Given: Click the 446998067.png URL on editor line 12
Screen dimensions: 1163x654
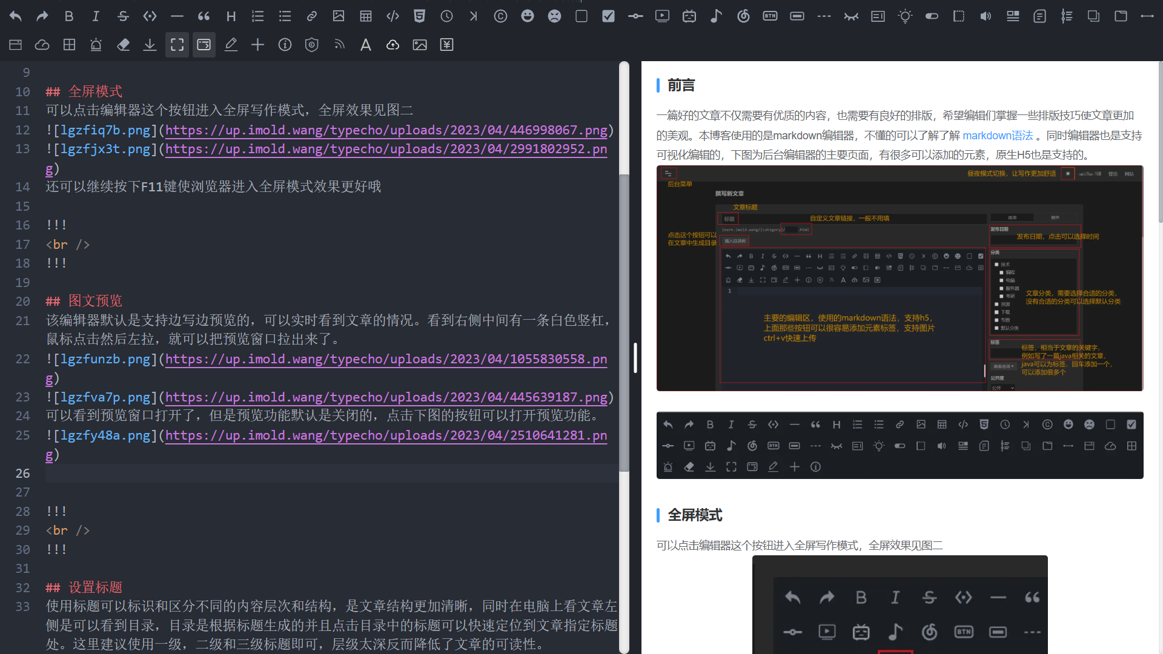Looking at the screenshot, I should tap(386, 130).
